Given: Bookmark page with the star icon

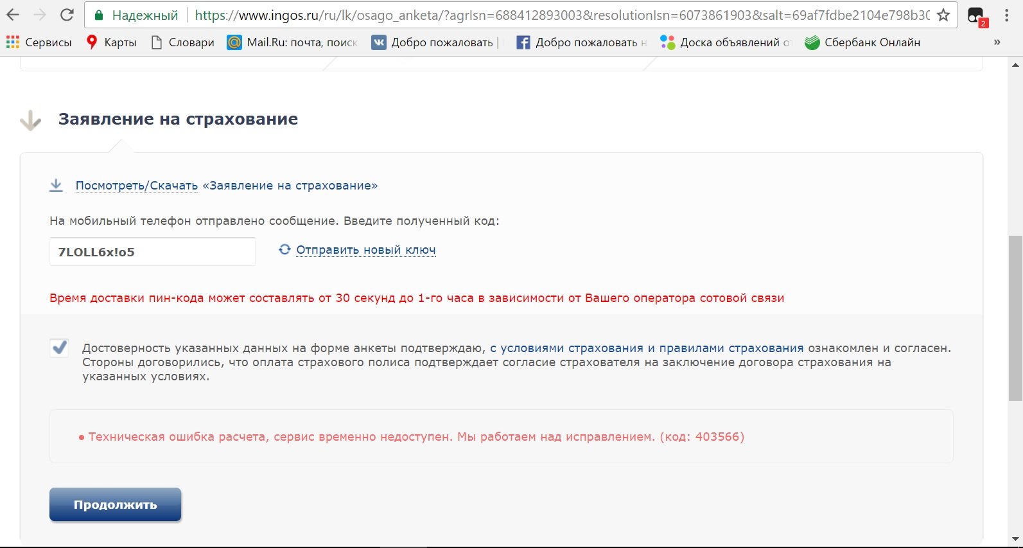Looking at the screenshot, I should (x=943, y=15).
